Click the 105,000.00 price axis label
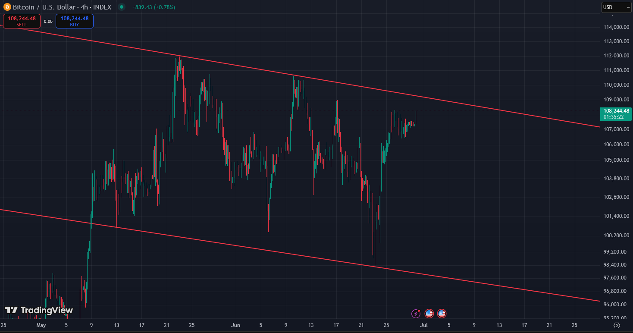Viewport: 633px width, 333px height. coord(616,160)
